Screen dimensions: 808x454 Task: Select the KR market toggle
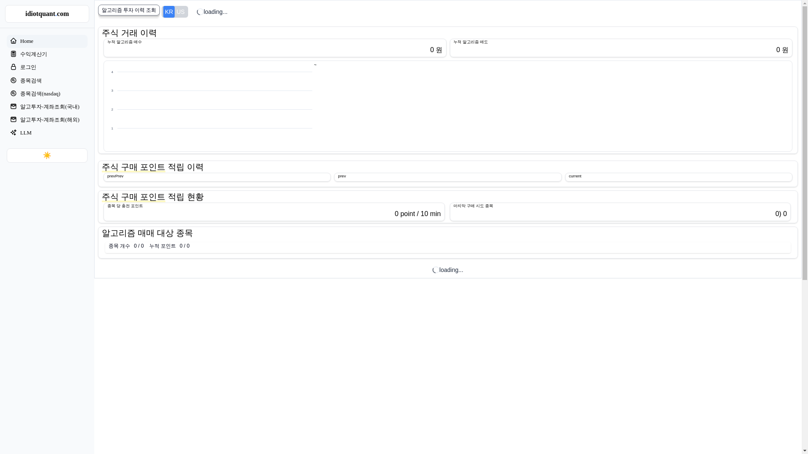pyautogui.click(x=169, y=12)
